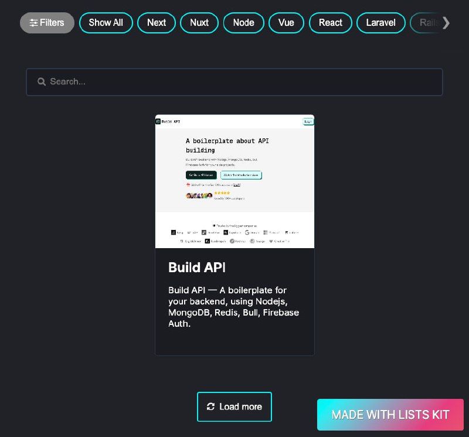Open the Build API card title
Viewport: 469px width, 437px height.
point(197,267)
